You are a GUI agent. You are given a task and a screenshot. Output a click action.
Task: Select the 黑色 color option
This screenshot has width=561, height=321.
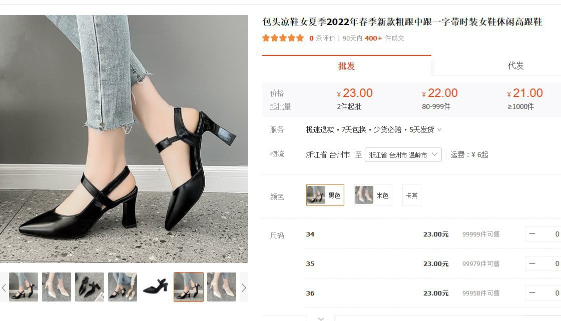point(325,195)
